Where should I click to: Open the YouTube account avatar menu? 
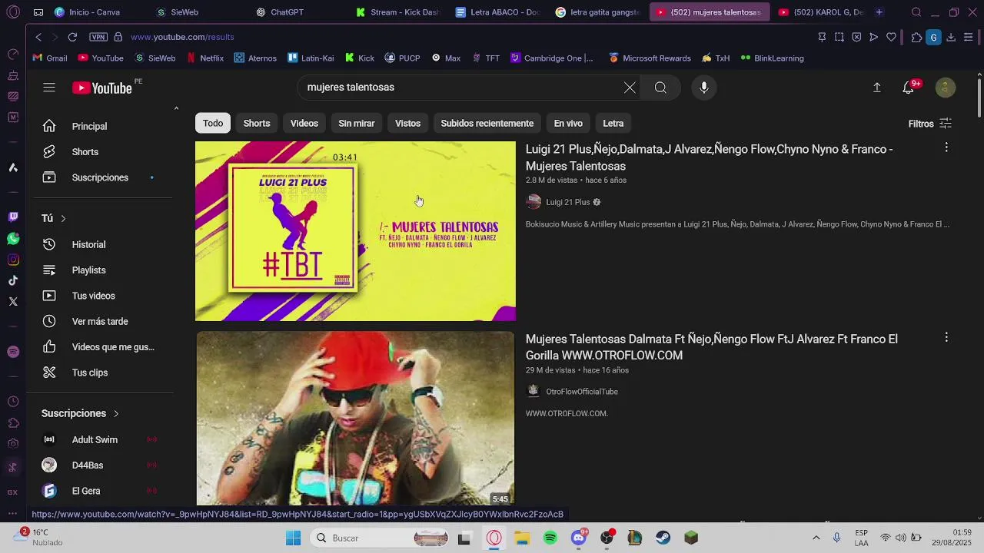click(945, 88)
